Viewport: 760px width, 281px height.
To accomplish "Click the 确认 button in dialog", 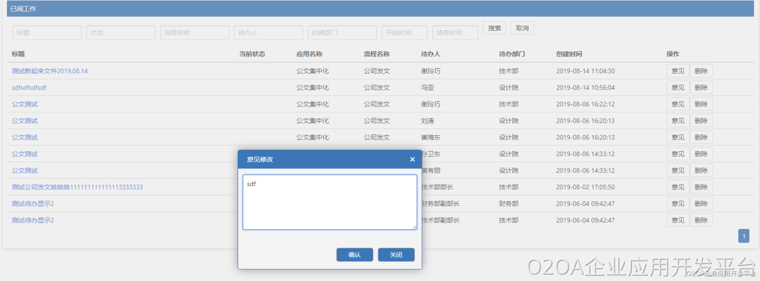I will pyautogui.click(x=355, y=255).
